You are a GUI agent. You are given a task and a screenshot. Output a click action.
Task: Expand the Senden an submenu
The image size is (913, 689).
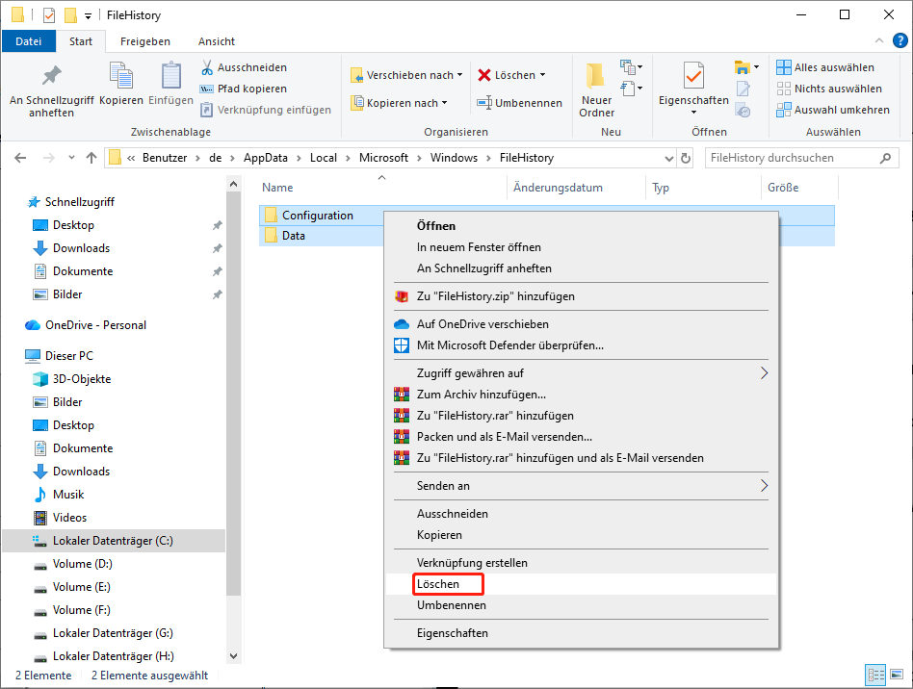pos(581,486)
